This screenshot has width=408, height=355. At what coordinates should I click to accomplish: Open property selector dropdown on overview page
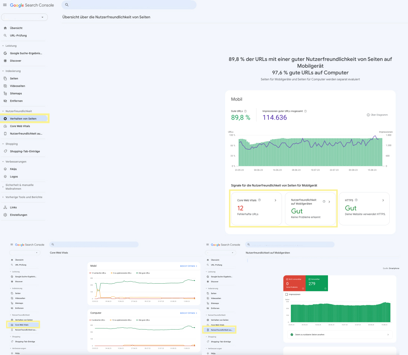[24, 17]
